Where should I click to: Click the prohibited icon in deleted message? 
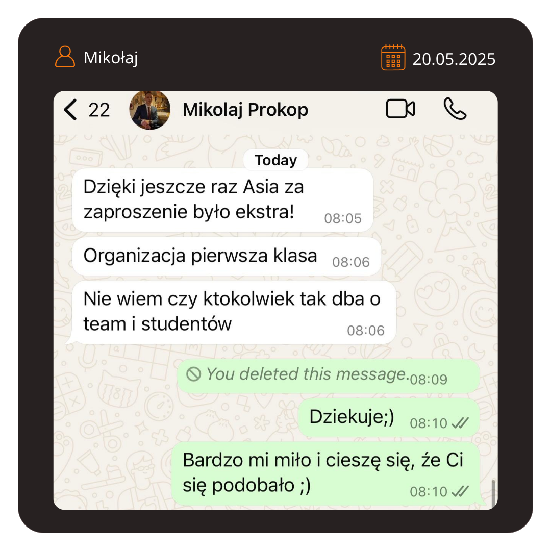tap(194, 374)
